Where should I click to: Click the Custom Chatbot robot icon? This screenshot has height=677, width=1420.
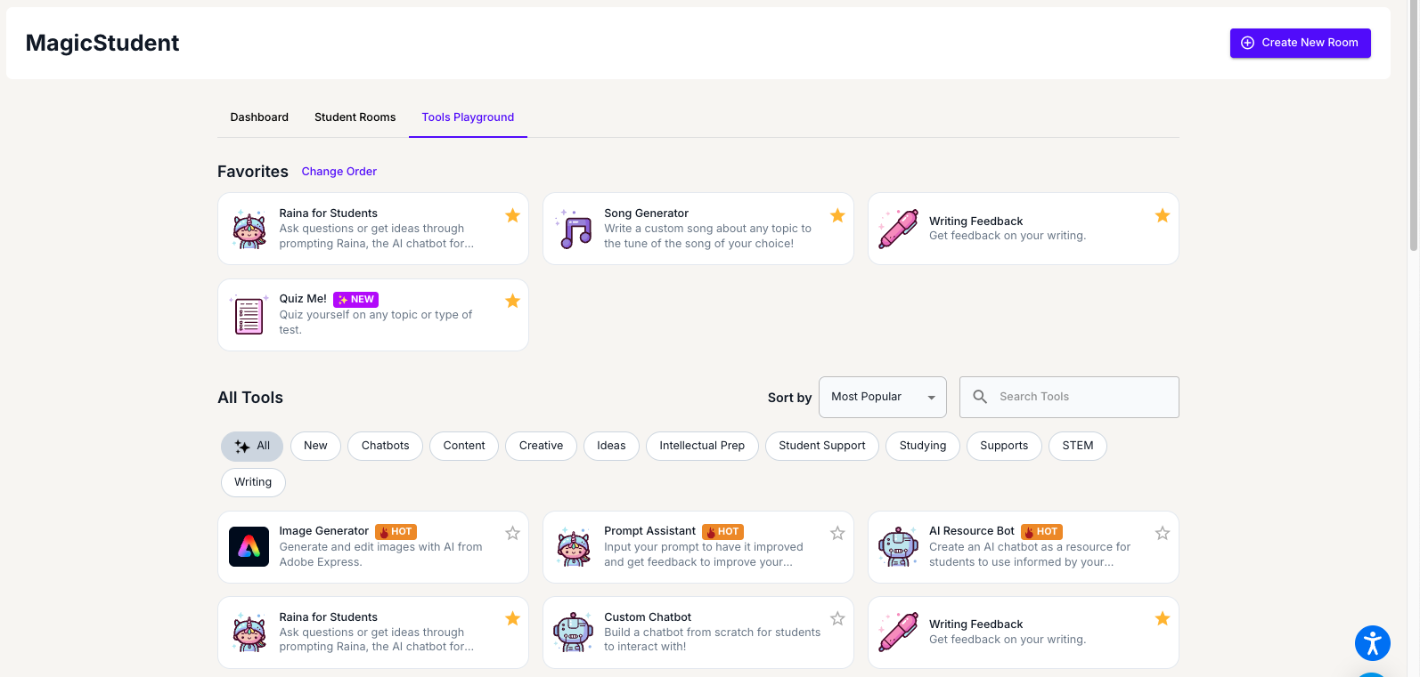pos(573,633)
